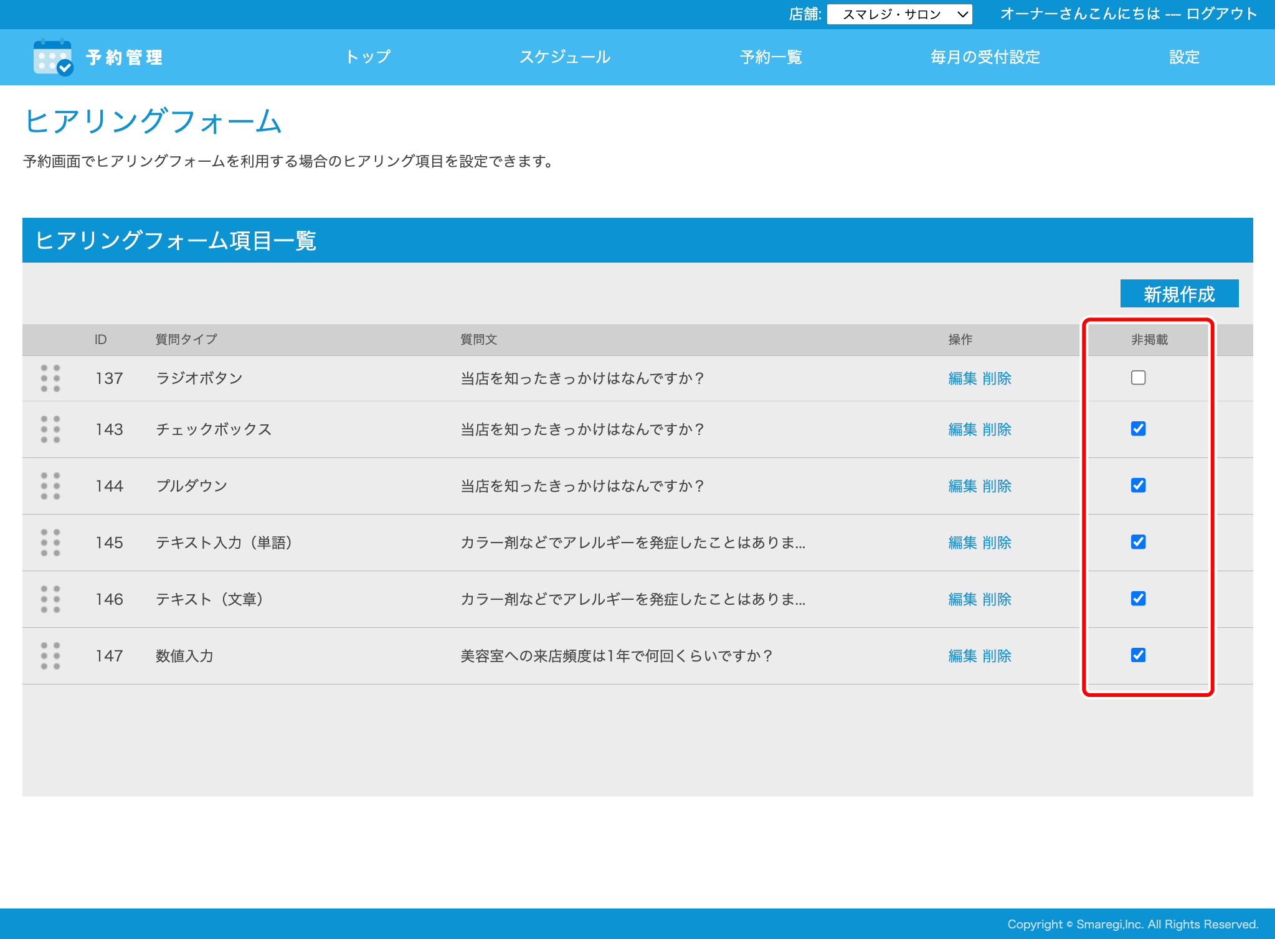Open スケジュール menu item
This screenshot has width=1275, height=939.
tap(565, 57)
